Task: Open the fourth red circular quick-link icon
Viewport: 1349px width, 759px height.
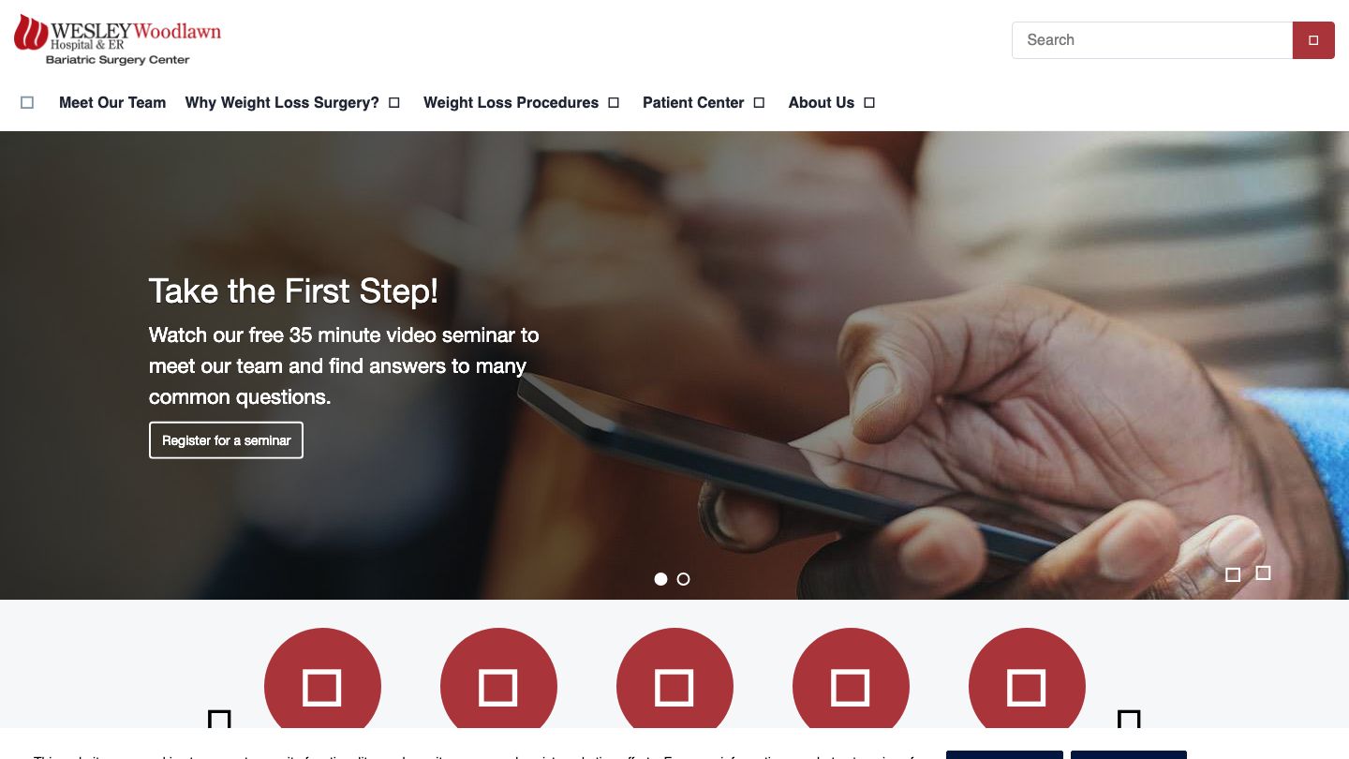Action: (851, 687)
